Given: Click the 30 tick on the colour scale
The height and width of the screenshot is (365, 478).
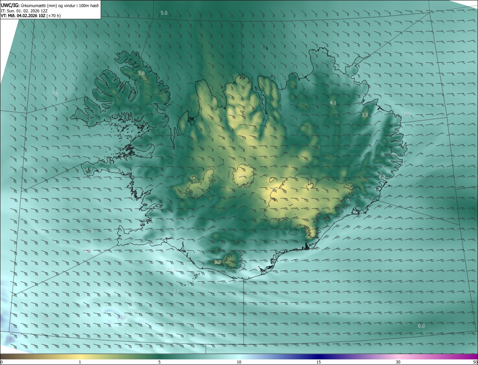Looking at the screenshot, I should click(x=398, y=362).
